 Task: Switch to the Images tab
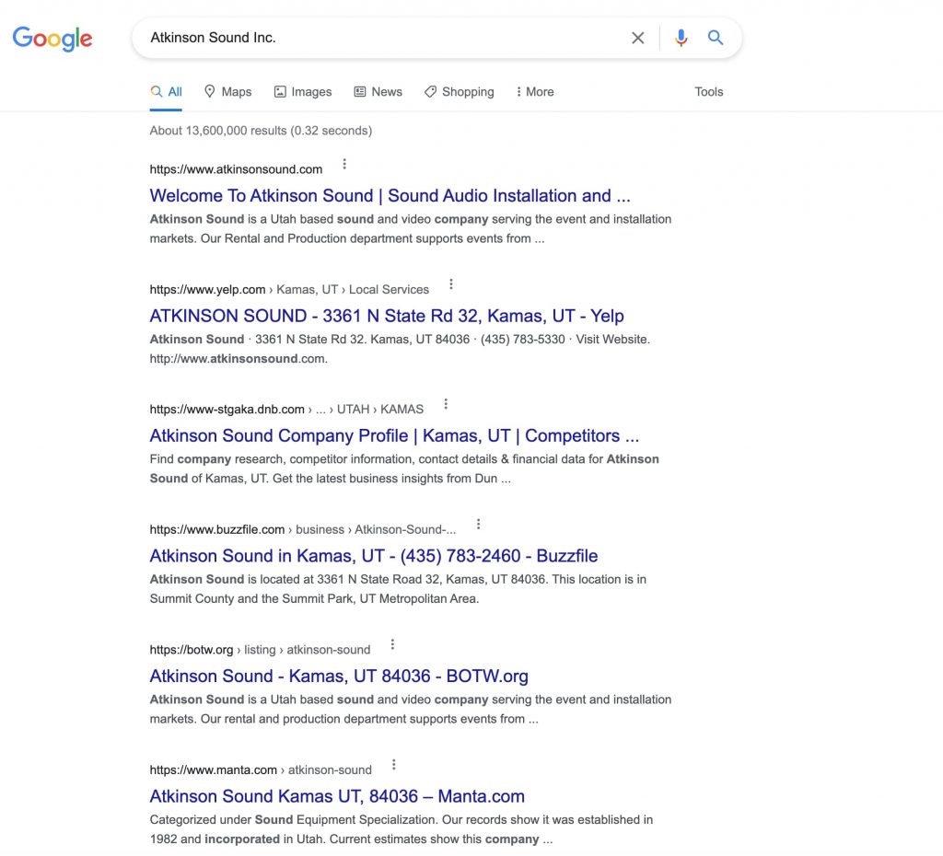(x=303, y=92)
